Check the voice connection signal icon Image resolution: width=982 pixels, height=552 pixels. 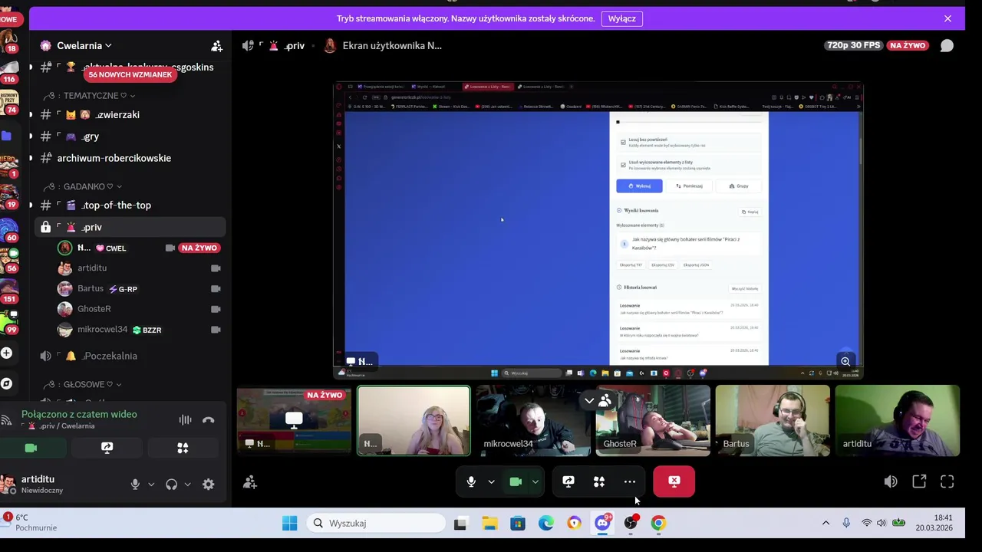click(7, 419)
